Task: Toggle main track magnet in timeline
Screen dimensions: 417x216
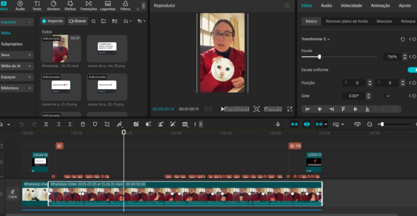Action: [294, 125]
